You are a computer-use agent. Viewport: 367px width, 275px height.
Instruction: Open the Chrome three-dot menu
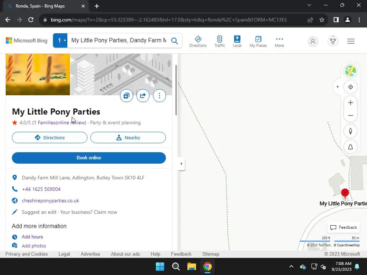pos(359,20)
